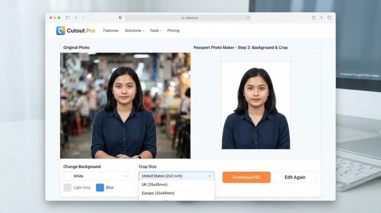Select the Blue background swatch
The width and height of the screenshot is (381, 213).
coord(100,187)
